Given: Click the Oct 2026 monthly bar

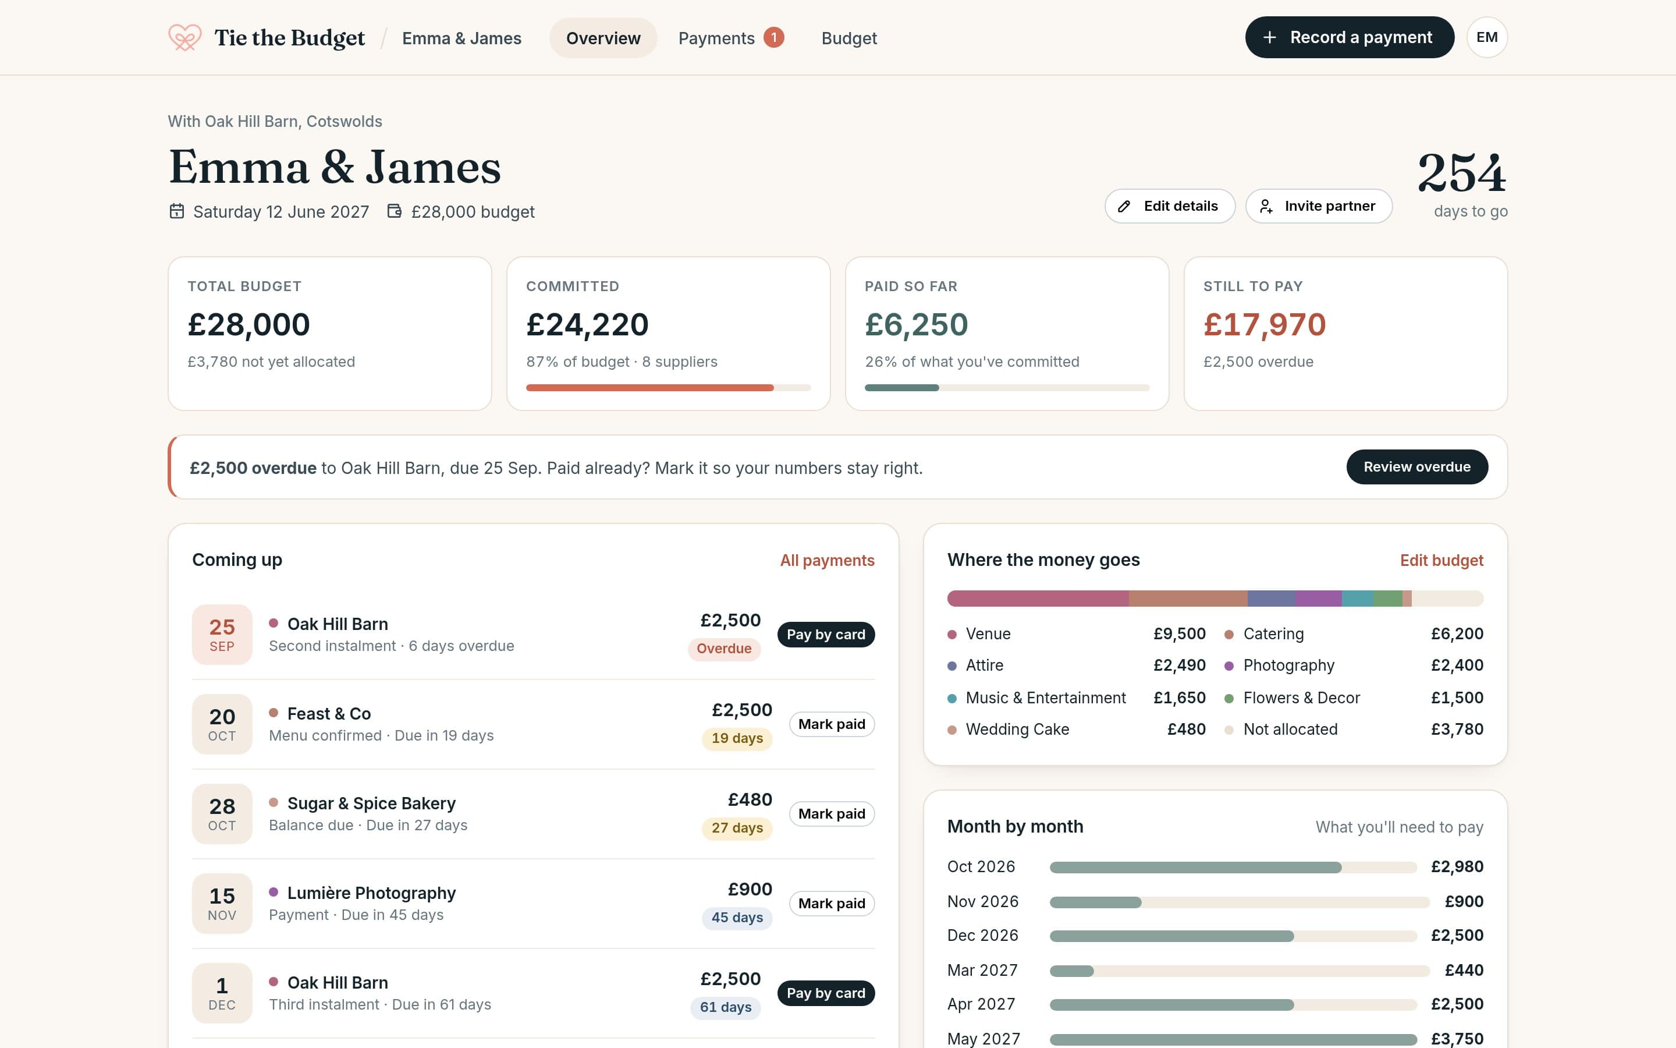Looking at the screenshot, I should [1233, 868].
